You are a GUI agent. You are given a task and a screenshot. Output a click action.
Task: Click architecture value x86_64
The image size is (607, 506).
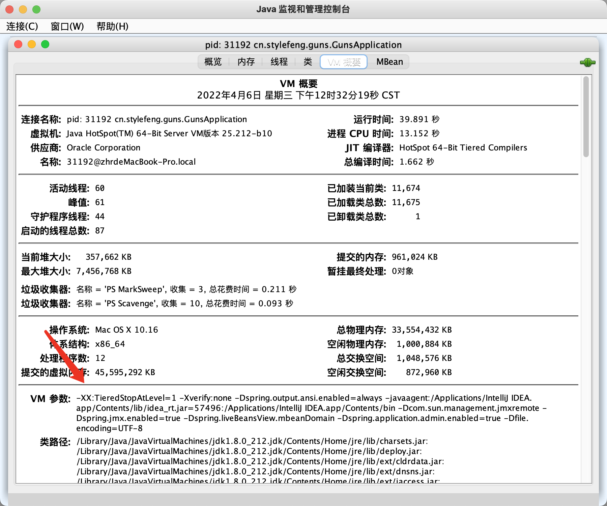click(x=110, y=344)
